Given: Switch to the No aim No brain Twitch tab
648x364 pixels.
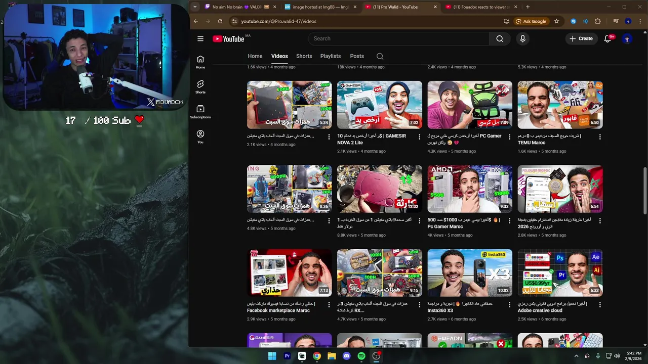Looking at the screenshot, I should point(240,7).
